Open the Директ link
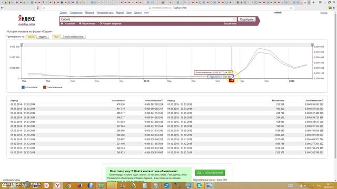The height and width of the screenshot is (189, 337). pos(64,13)
